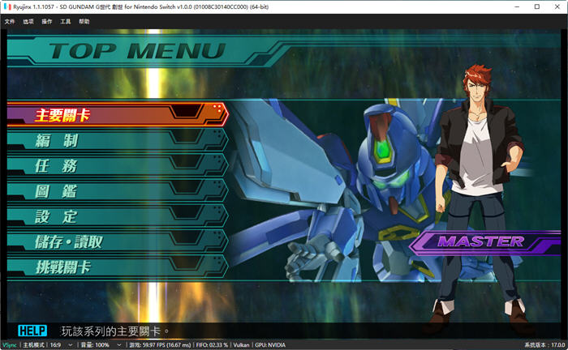
Task: Select the 儲存・讀取 menu entry
Action: 118,241
